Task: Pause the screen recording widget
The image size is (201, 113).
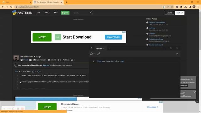Action: point(18,109)
